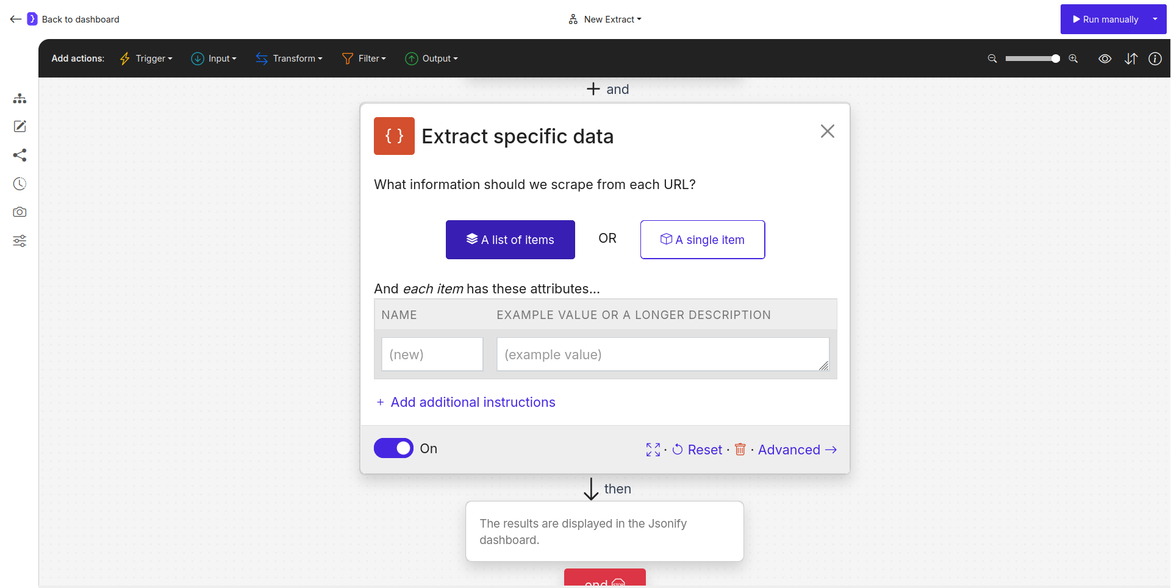Toggle preview mode with the eye icon
The width and height of the screenshot is (1171, 588).
[x=1105, y=59]
